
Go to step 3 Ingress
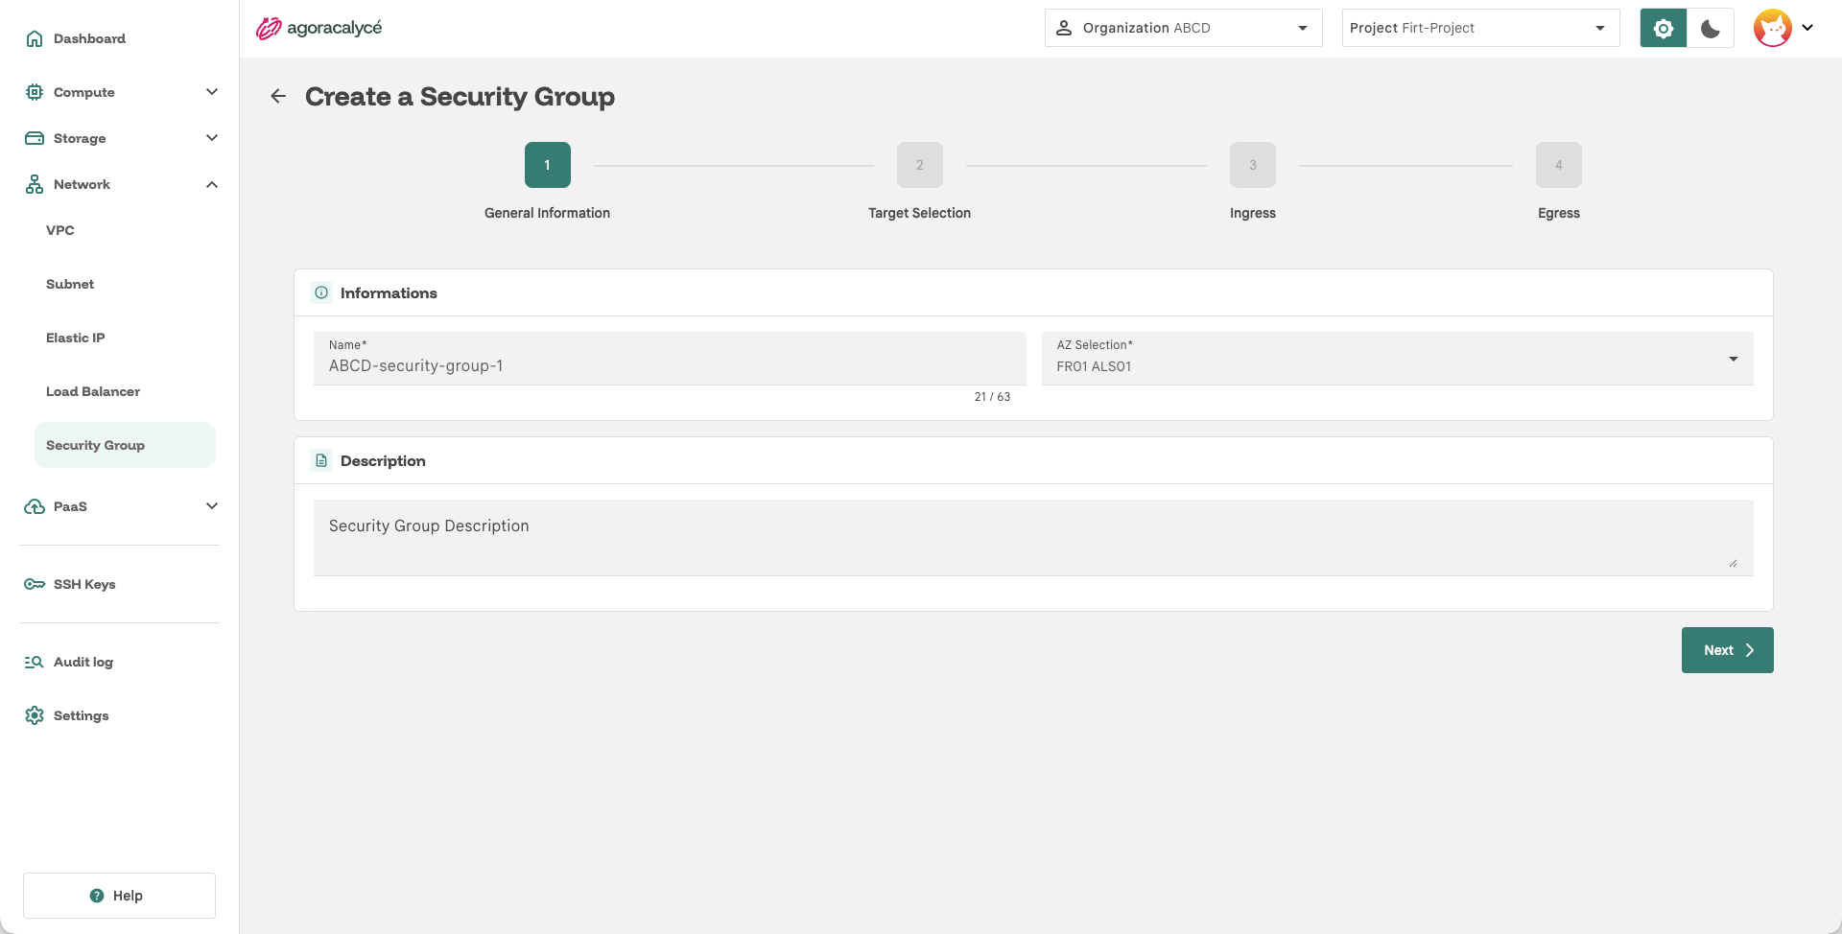[1253, 165]
